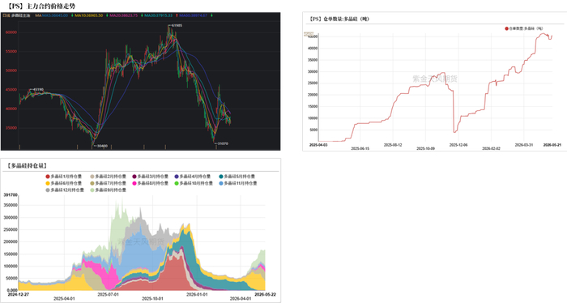This screenshot has width=567, height=303.
Task: Click the 55000 price axis label
Action: coord(11,51)
